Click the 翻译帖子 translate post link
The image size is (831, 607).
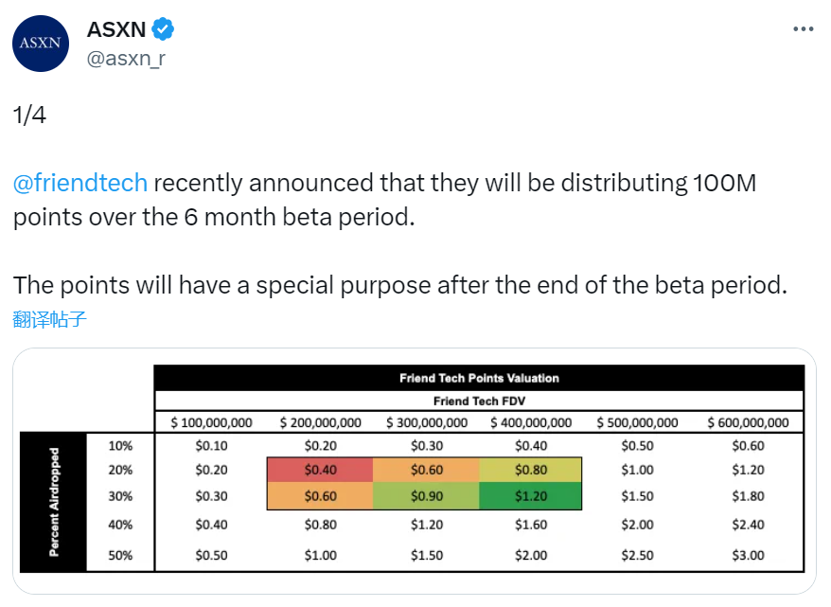pos(49,319)
